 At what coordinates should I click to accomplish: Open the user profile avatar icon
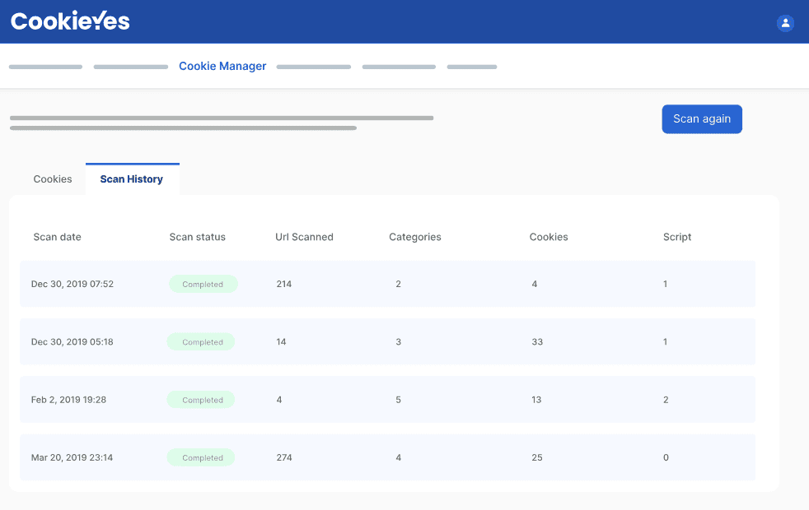tap(784, 23)
